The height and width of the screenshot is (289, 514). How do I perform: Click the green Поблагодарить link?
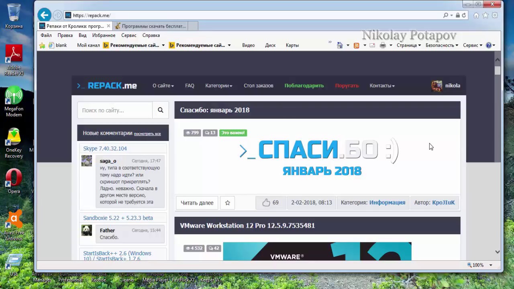pos(304,85)
